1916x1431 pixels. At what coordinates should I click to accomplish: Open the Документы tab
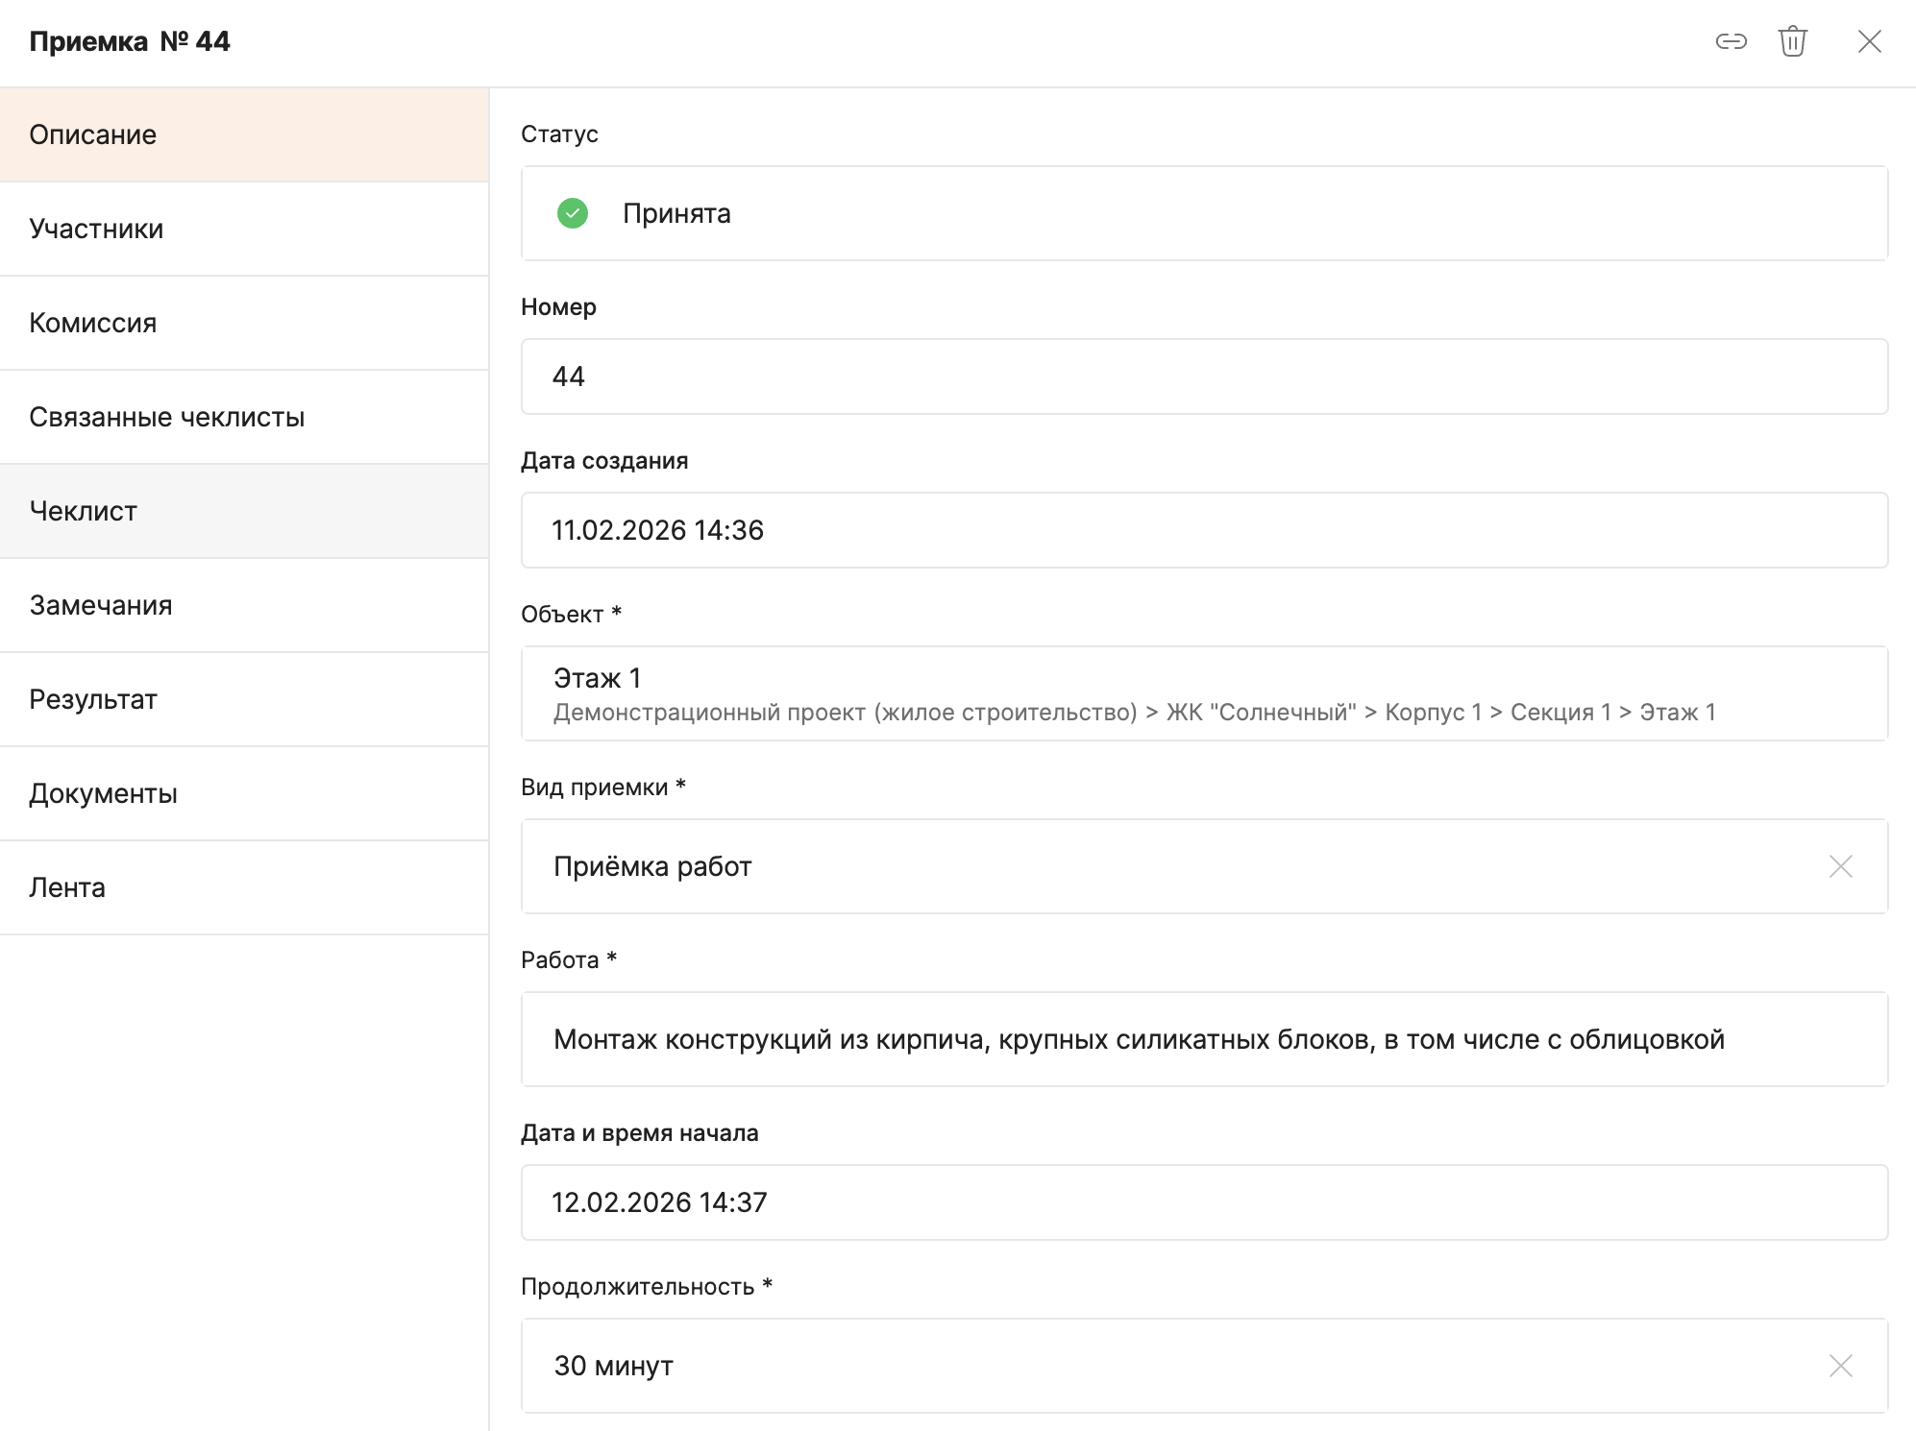pyautogui.click(x=244, y=793)
